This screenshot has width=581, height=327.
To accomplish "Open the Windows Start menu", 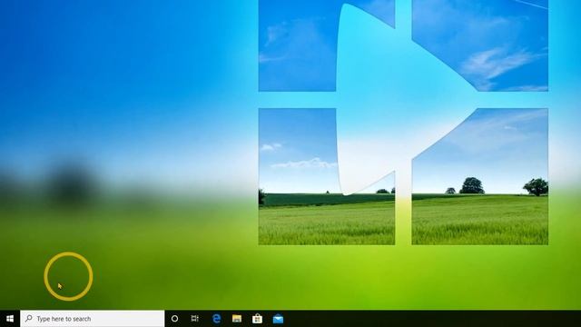I will pos(10,319).
